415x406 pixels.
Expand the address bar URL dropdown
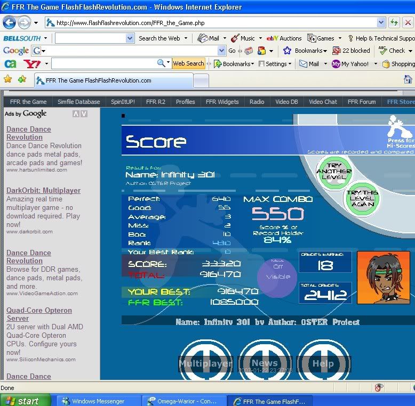click(x=381, y=22)
